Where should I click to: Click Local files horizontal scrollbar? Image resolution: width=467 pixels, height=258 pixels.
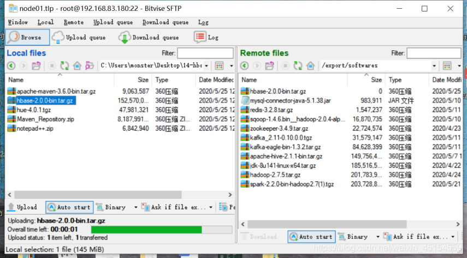pos(98,195)
